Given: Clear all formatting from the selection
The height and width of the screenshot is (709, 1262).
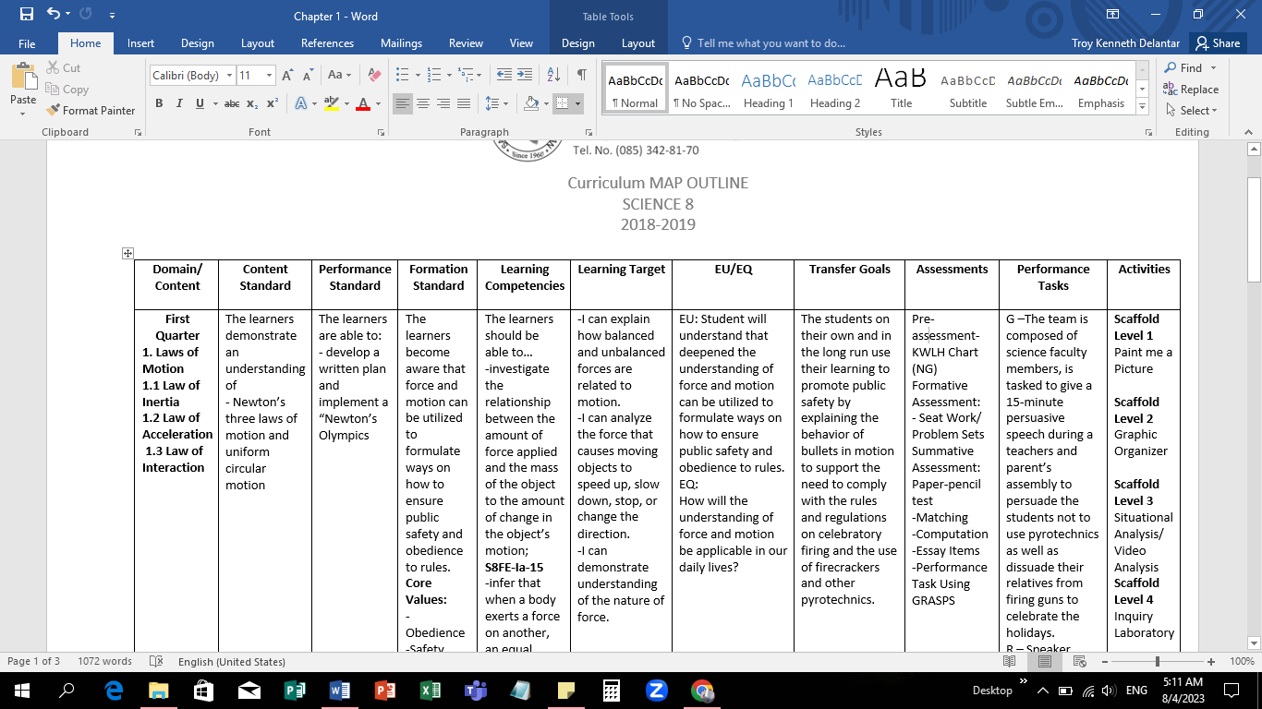Looking at the screenshot, I should (374, 75).
